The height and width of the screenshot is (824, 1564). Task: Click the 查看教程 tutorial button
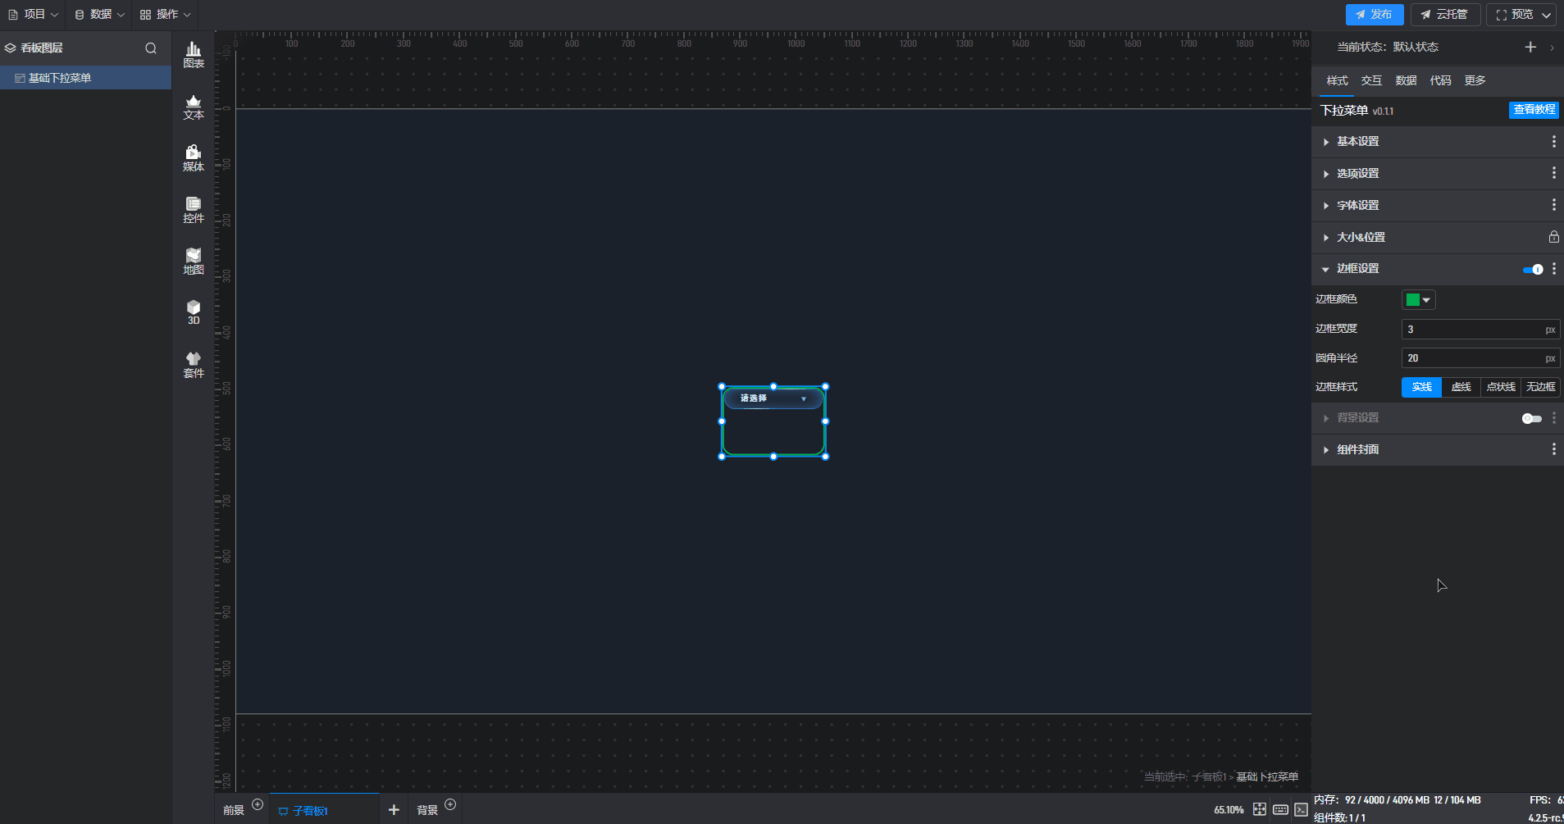(1534, 110)
